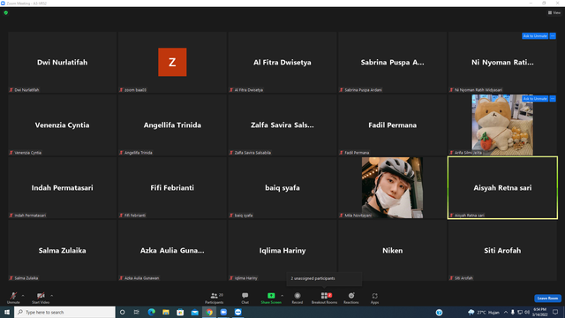The height and width of the screenshot is (318, 565).
Task: Expand video options arrow next to Start Video
Action: tap(51, 296)
